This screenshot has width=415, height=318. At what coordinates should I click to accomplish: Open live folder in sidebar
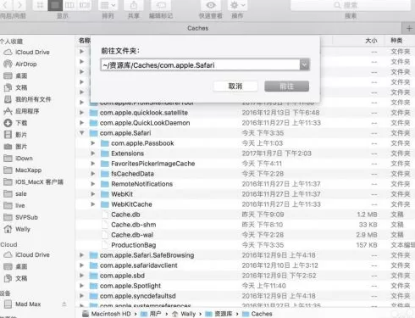[14, 205]
